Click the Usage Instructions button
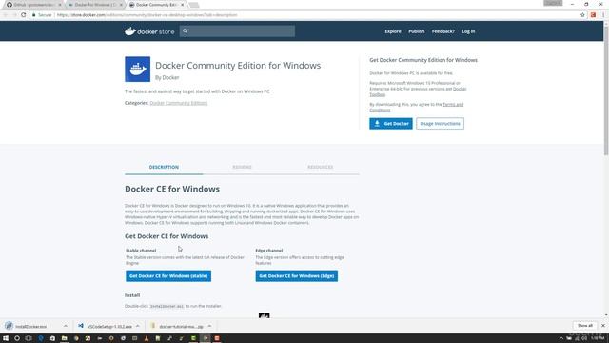 (440, 124)
